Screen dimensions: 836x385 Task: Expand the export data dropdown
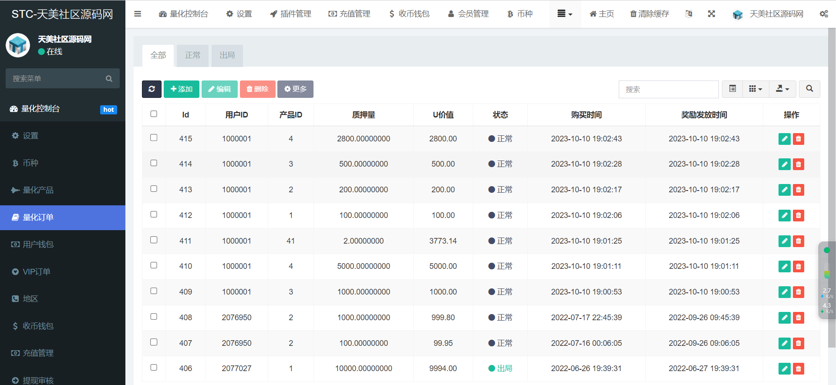[x=782, y=89]
